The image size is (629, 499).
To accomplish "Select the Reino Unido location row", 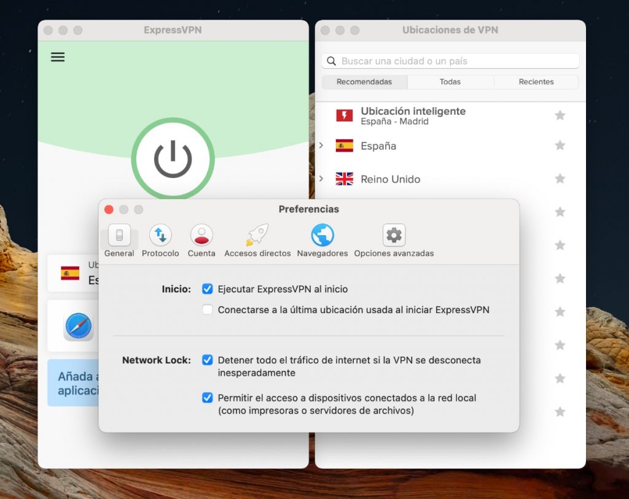I will click(450, 179).
